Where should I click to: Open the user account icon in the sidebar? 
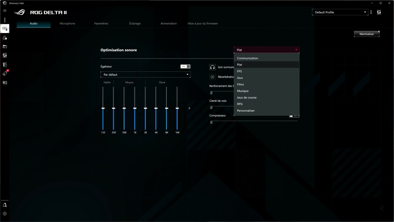click(5, 205)
